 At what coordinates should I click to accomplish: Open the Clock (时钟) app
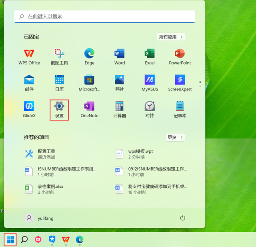point(150,110)
